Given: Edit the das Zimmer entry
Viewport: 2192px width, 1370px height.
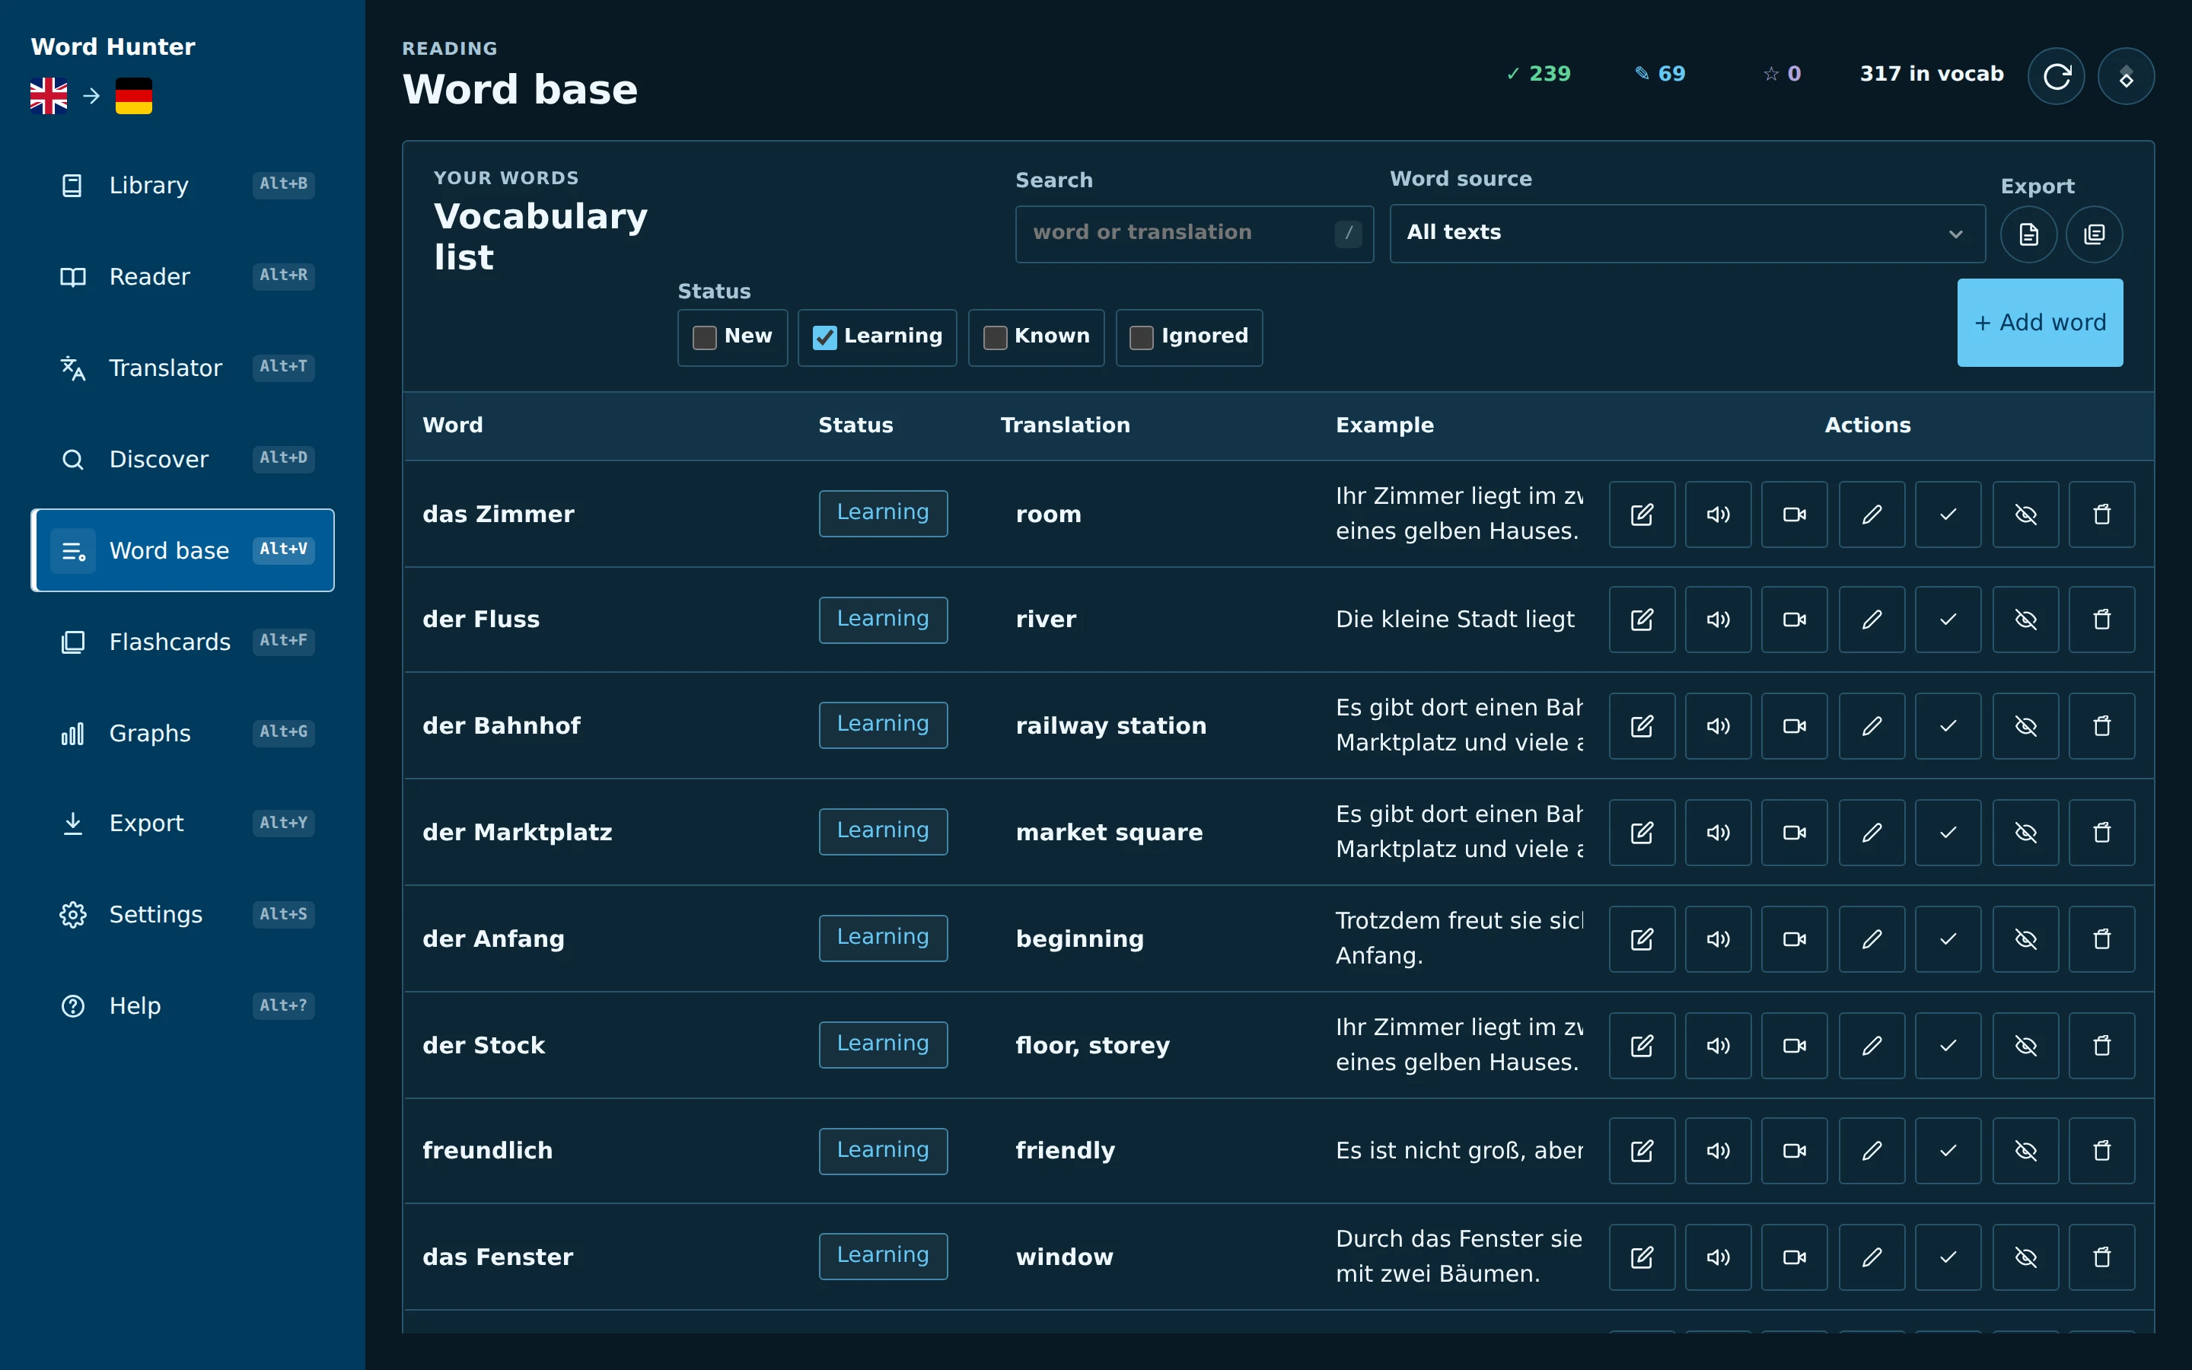Looking at the screenshot, I should click(1641, 515).
